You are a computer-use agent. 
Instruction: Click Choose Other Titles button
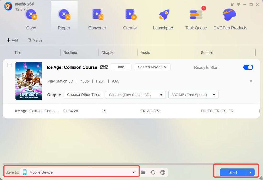point(84,95)
